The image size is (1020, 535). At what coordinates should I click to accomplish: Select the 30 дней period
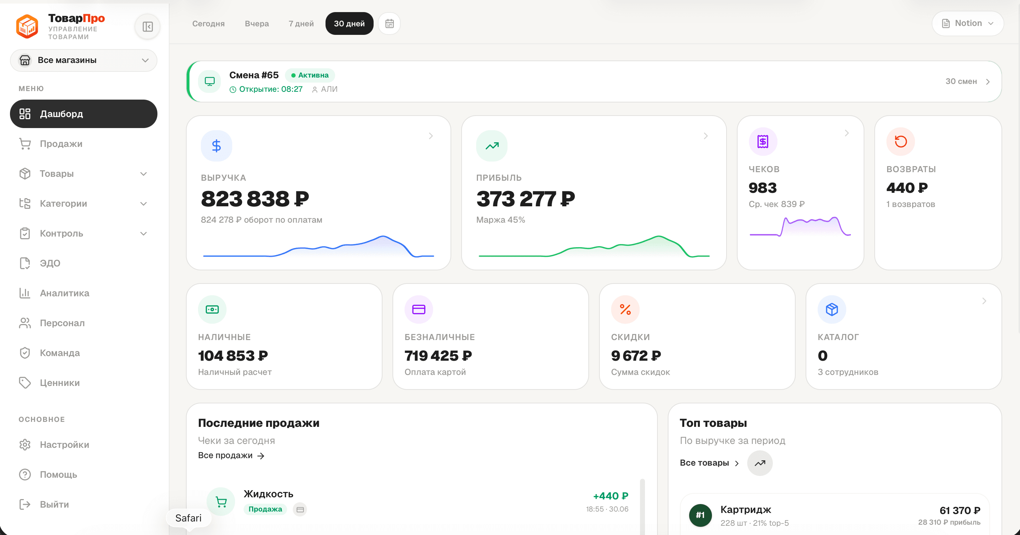click(349, 24)
